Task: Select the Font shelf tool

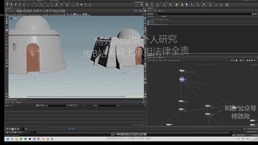Action: click(x=62, y=5)
